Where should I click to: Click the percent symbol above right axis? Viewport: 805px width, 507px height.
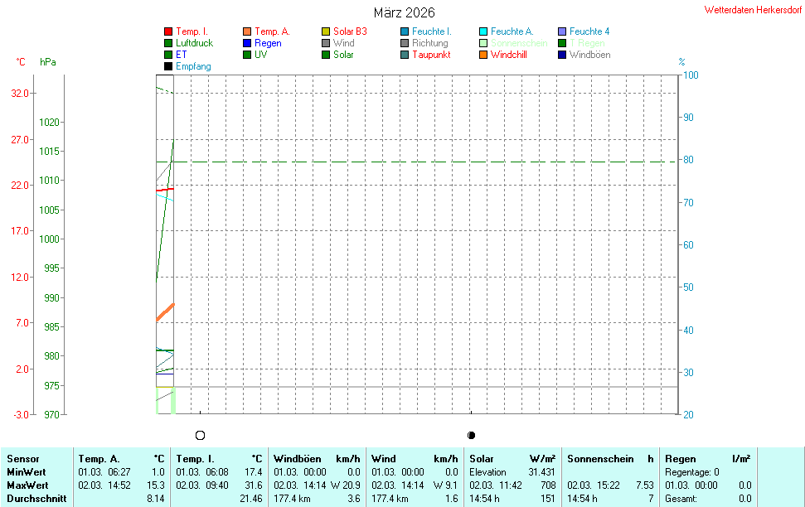[681, 62]
